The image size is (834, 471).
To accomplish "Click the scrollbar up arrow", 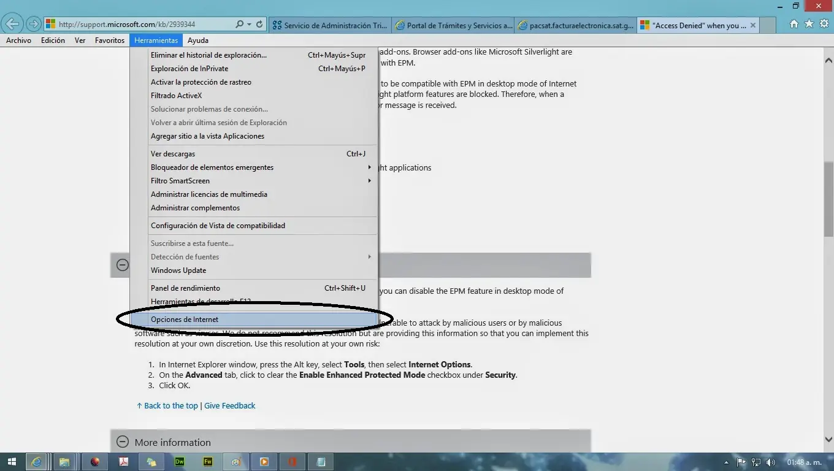I will pos(828,61).
